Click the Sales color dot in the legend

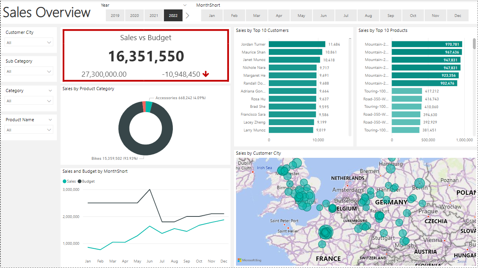[x=66, y=181]
